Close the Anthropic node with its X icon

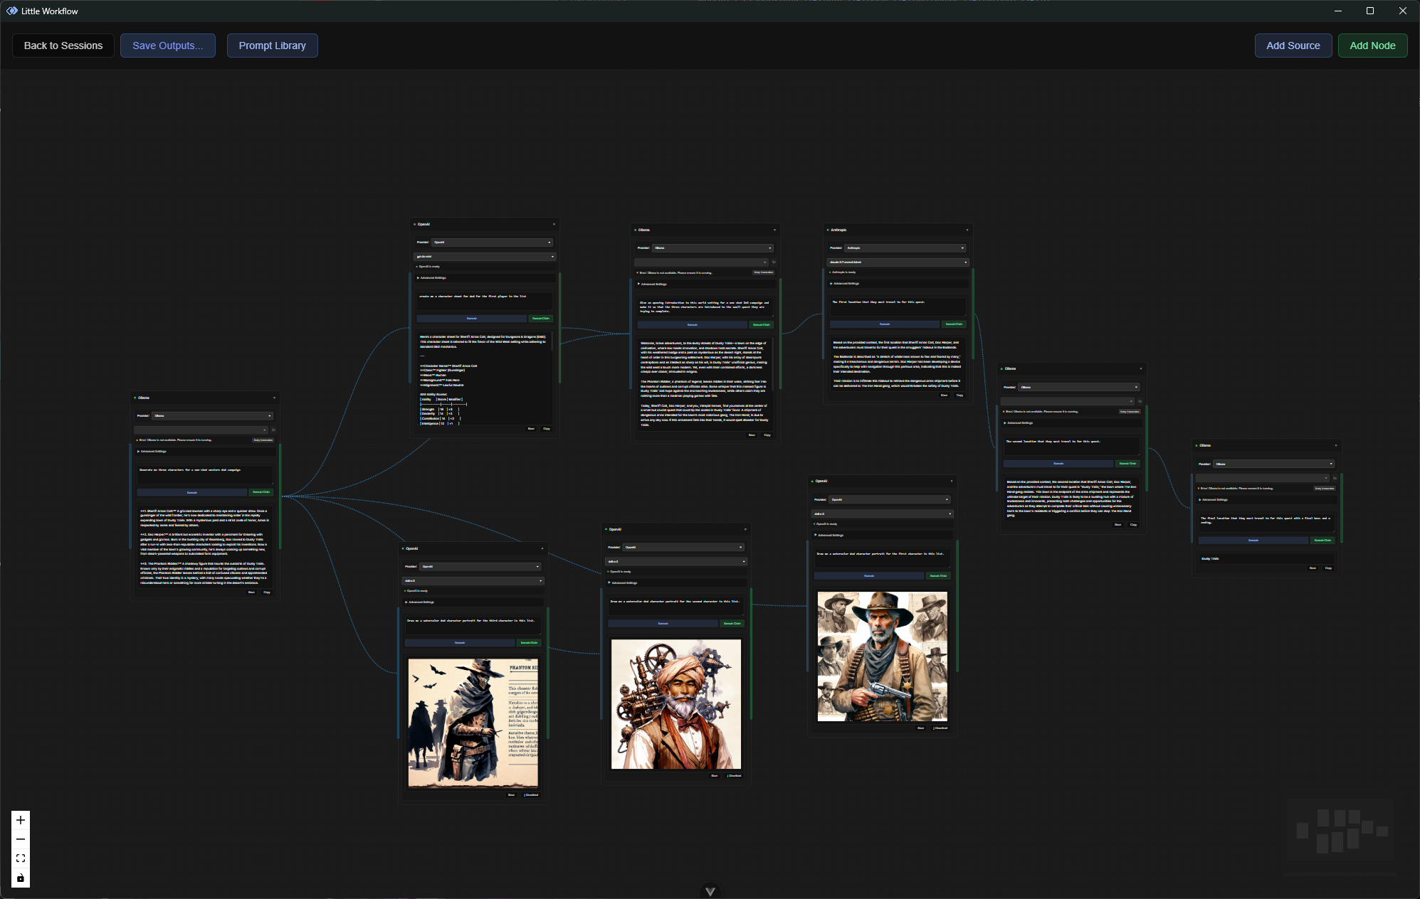click(x=967, y=230)
